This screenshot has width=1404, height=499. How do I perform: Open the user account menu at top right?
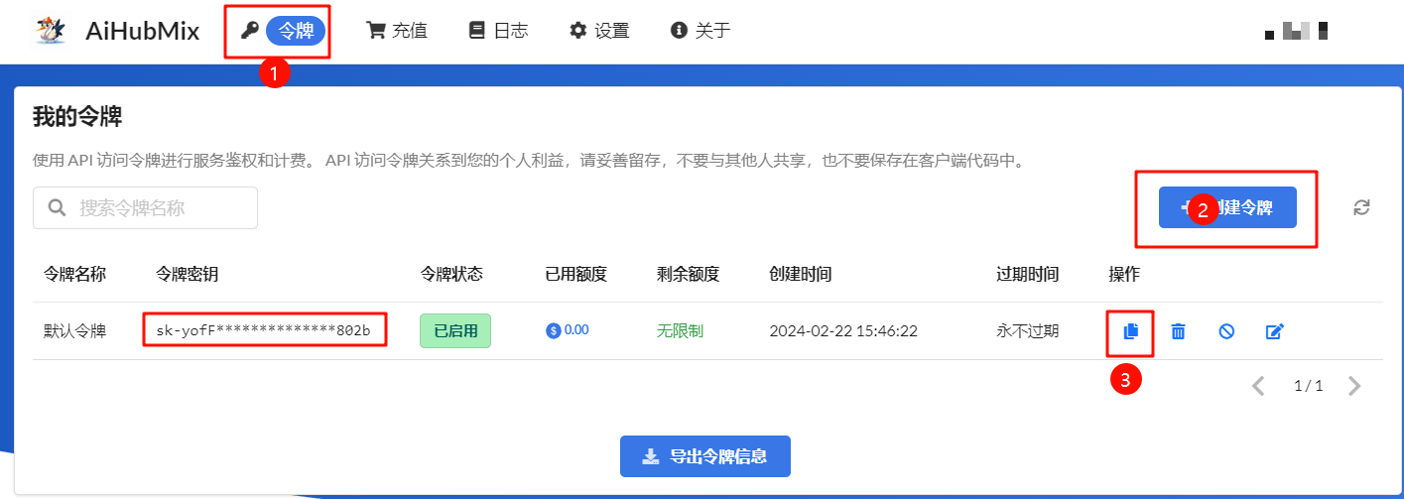point(1297,31)
